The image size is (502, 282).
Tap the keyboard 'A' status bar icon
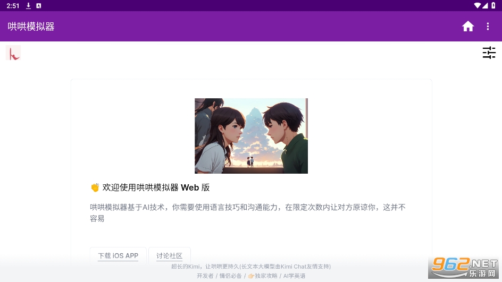[39, 6]
